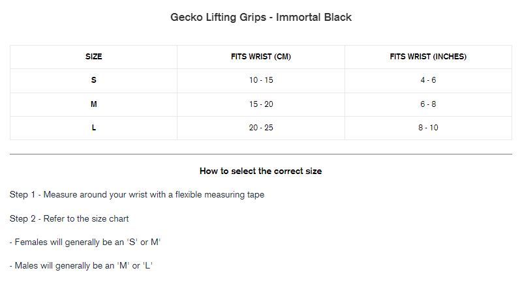Click the S size cell

point(94,80)
